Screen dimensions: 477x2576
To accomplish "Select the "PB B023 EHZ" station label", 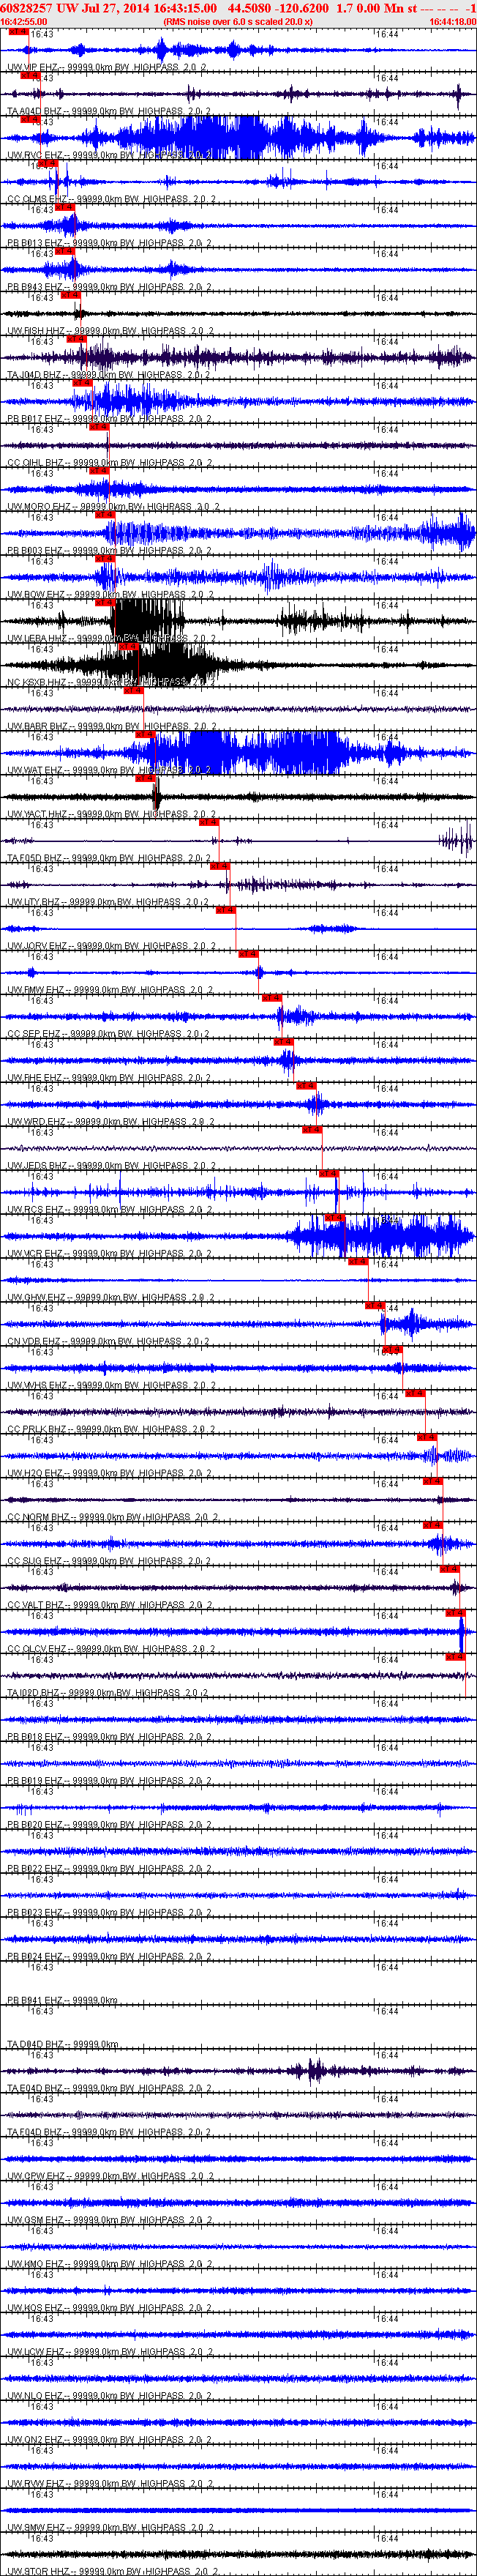I will [x=35, y=1912].
